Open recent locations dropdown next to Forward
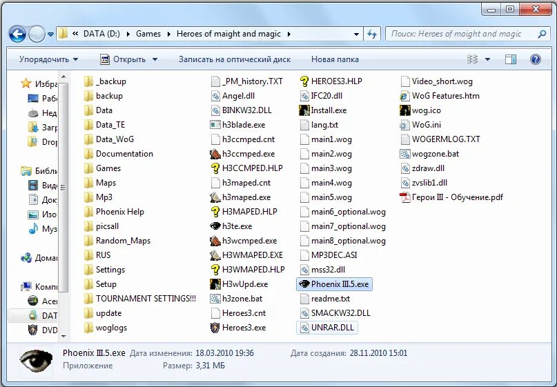Screen dimensions: 557x387 point(50,34)
